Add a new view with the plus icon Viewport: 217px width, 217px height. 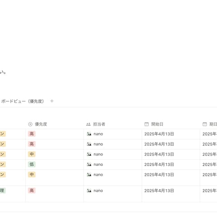[52, 101]
